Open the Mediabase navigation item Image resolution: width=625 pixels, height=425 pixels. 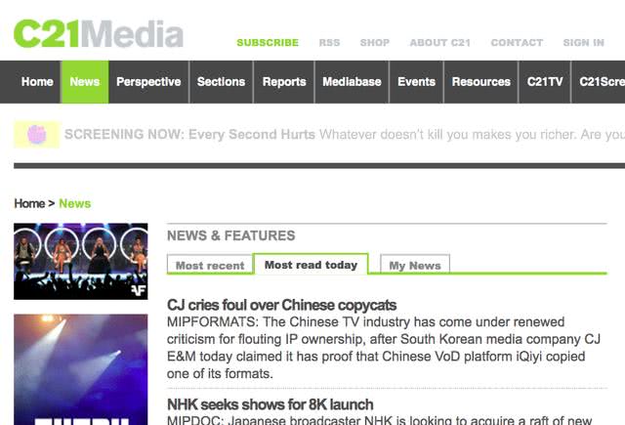click(352, 82)
